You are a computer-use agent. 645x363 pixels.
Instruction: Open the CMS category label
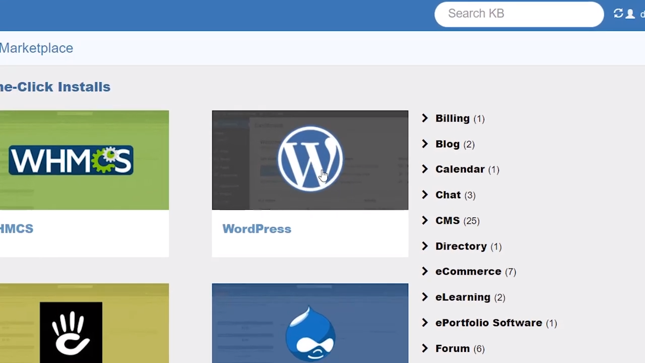coord(447,220)
